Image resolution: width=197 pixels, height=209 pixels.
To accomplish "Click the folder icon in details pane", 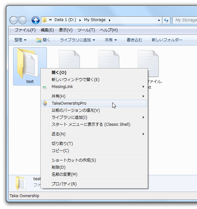I will tap(21, 183).
